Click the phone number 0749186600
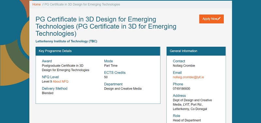261x123 pixels. 182,89
